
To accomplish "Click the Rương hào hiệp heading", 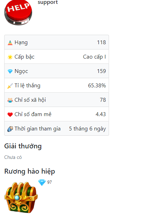I will [x=30, y=172].
